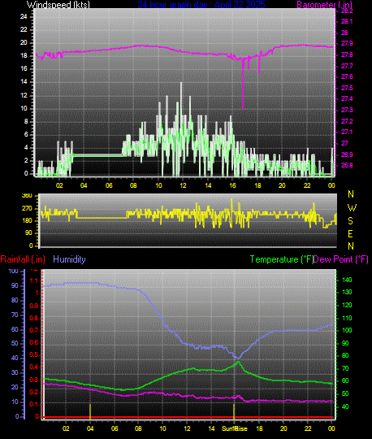Click the red "Rainfall (.in)" label

pyautogui.click(x=23, y=259)
